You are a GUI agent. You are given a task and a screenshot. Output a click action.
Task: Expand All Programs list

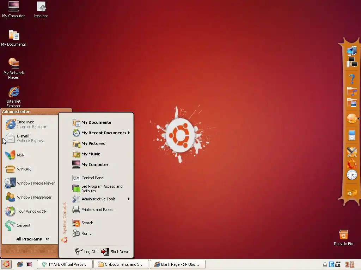pos(33,239)
